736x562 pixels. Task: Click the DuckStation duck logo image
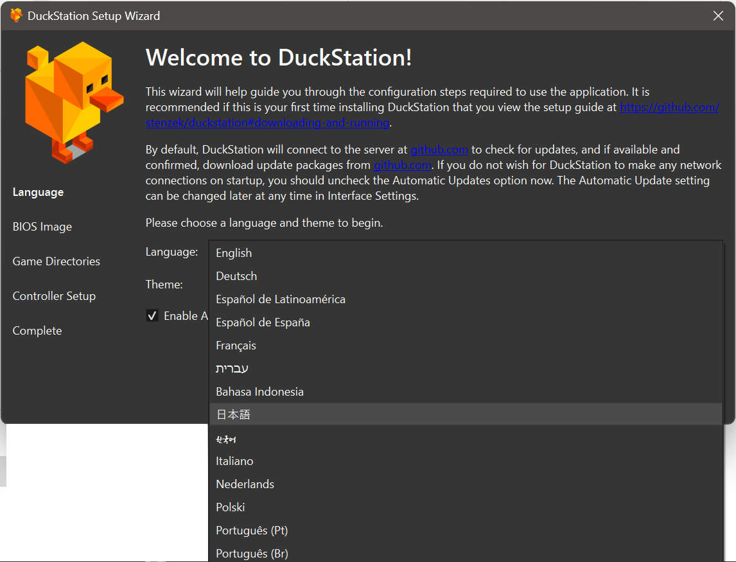click(x=74, y=102)
